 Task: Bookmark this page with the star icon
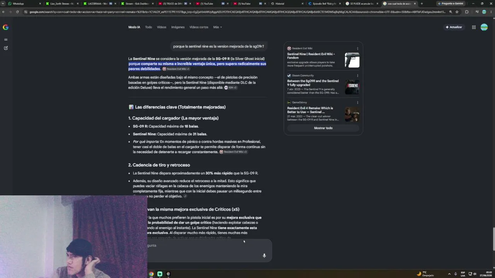point(457,12)
